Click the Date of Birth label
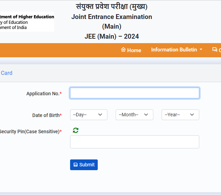Screen dimensions: 221x195 click(46, 115)
